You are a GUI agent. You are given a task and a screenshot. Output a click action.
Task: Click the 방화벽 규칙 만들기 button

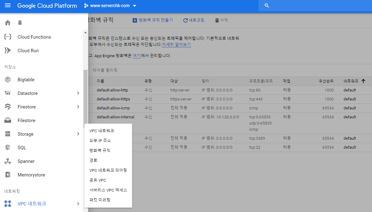(x=153, y=20)
